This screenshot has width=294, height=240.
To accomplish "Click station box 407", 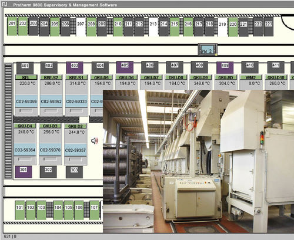I will click(175, 67).
